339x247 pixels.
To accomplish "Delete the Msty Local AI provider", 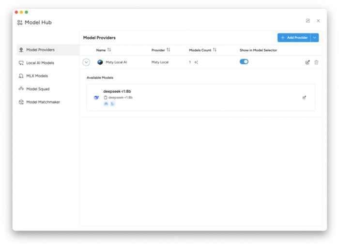I will (x=316, y=62).
